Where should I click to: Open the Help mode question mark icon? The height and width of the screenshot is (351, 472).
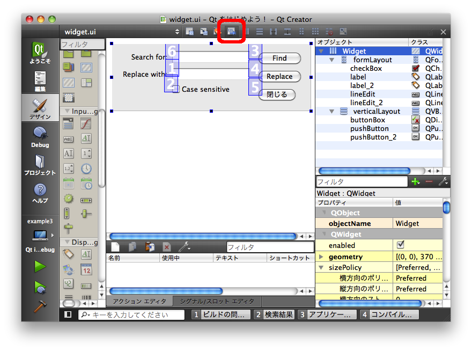pyautogui.click(x=40, y=193)
